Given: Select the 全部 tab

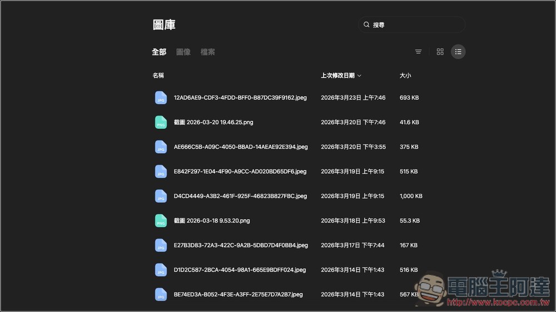Looking at the screenshot, I should click(x=159, y=52).
